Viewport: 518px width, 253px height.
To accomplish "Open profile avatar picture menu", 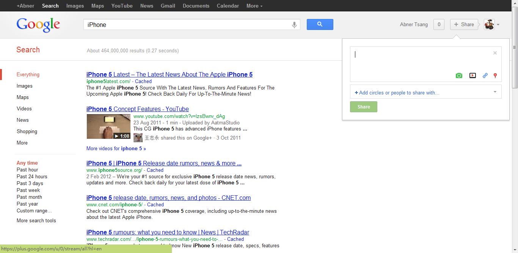I will (x=489, y=24).
